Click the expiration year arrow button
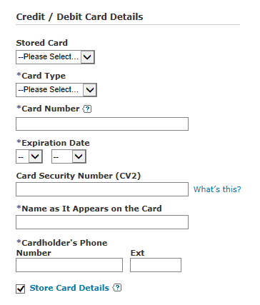The width and height of the screenshot is (260, 305). [79, 156]
